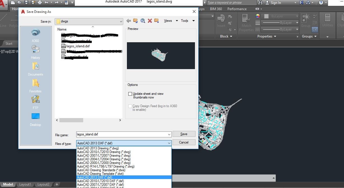Click the object color wheel icon

(x=258, y=16)
